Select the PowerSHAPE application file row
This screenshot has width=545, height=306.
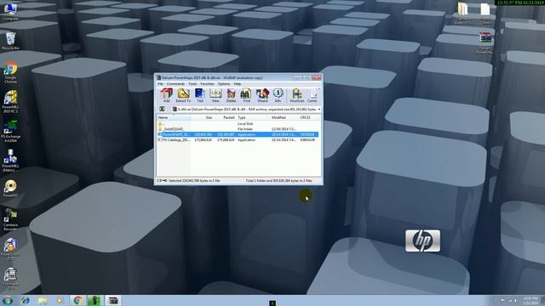click(238, 134)
